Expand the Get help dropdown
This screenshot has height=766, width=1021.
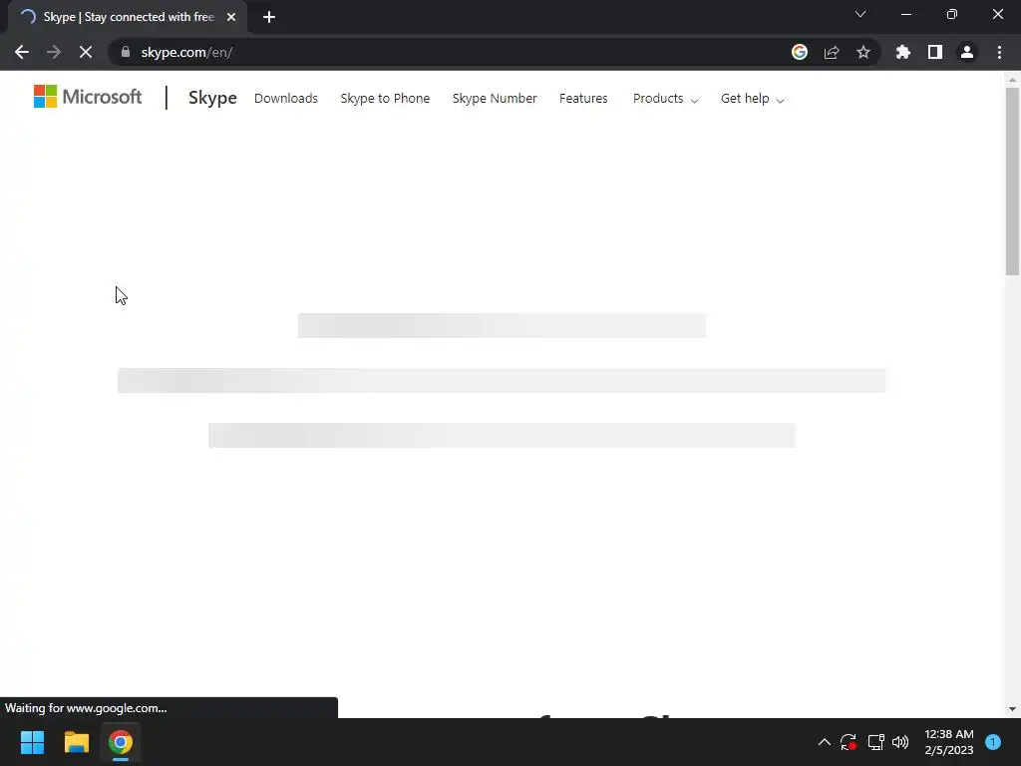752,99
